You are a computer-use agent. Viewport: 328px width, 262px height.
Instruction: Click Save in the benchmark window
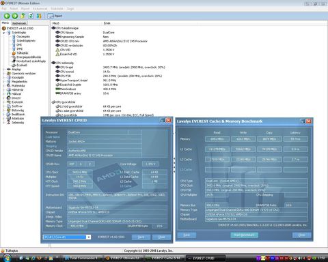pos(187,235)
